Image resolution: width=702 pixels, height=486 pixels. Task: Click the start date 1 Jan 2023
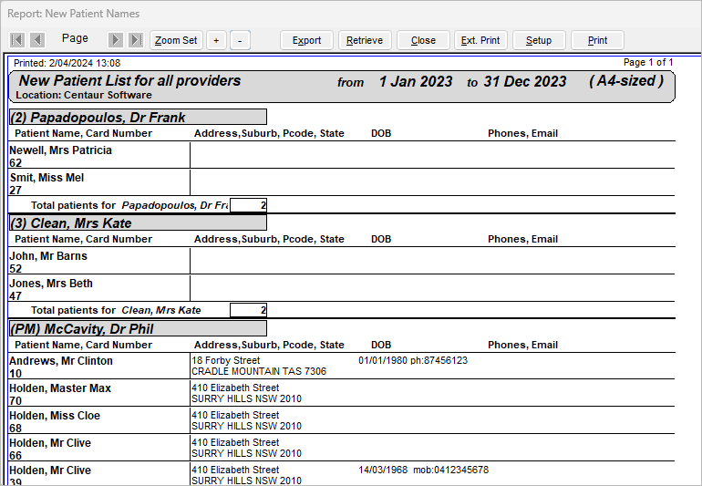click(416, 81)
